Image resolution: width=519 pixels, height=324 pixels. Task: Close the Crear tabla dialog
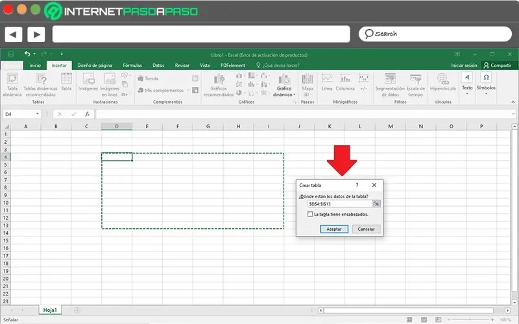tap(374, 185)
